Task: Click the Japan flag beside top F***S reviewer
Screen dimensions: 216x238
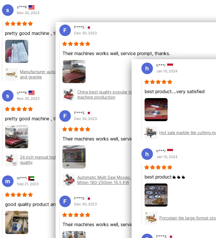Action: click(x=89, y=27)
